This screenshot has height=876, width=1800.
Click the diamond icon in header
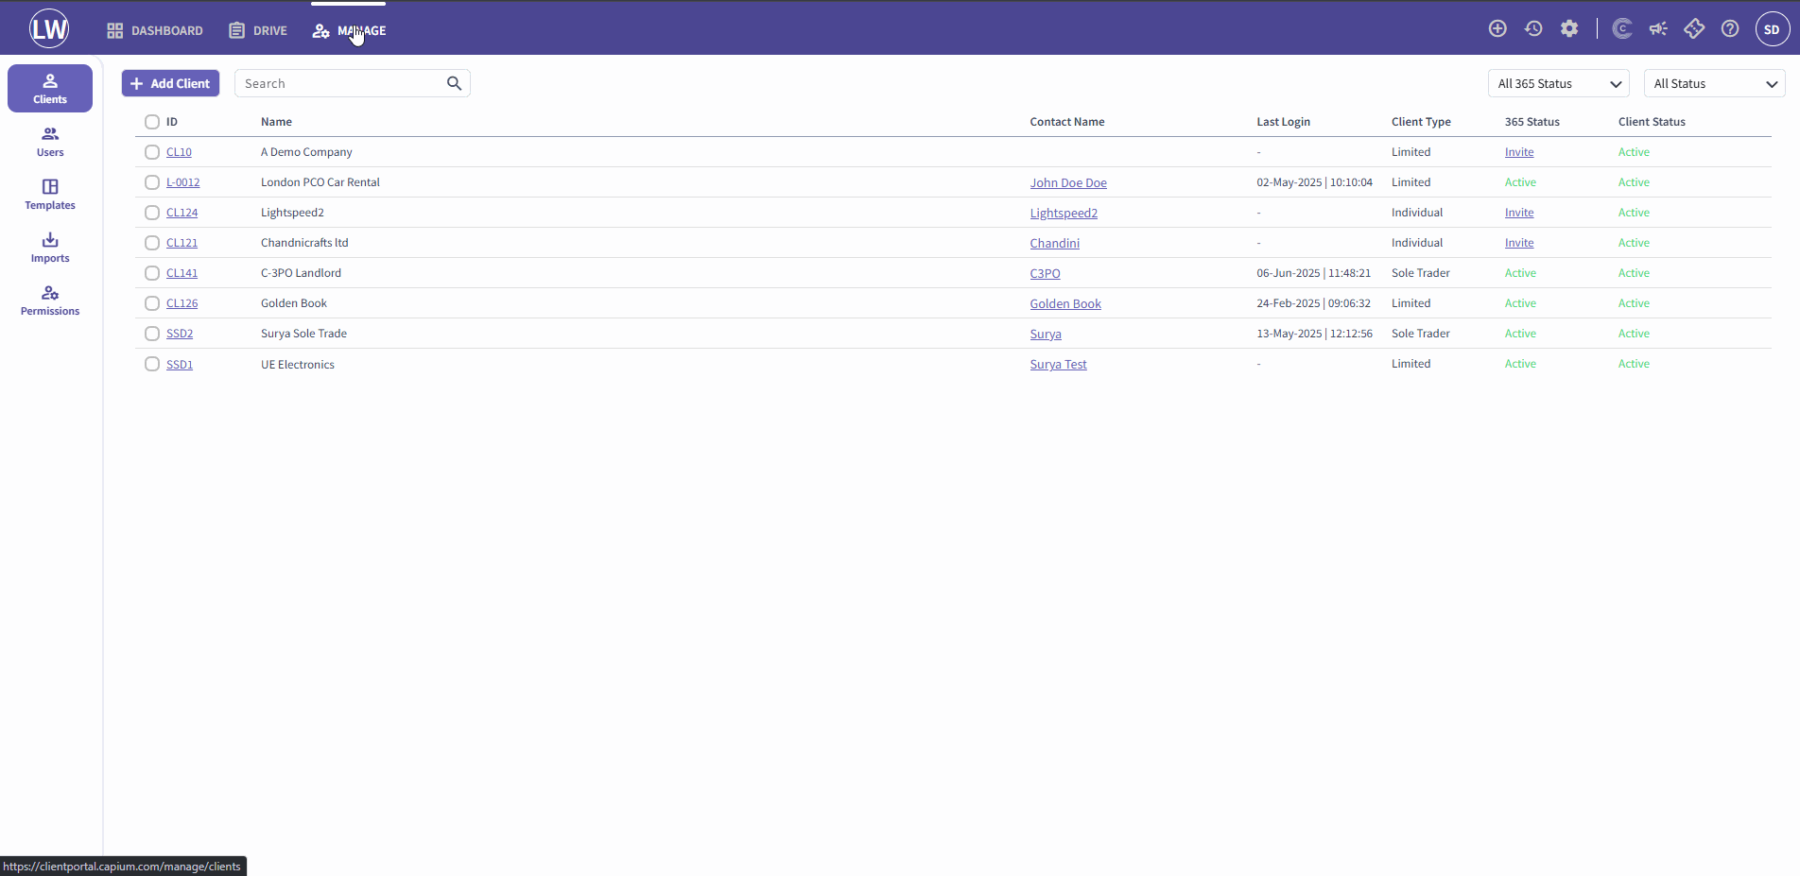[1694, 28]
